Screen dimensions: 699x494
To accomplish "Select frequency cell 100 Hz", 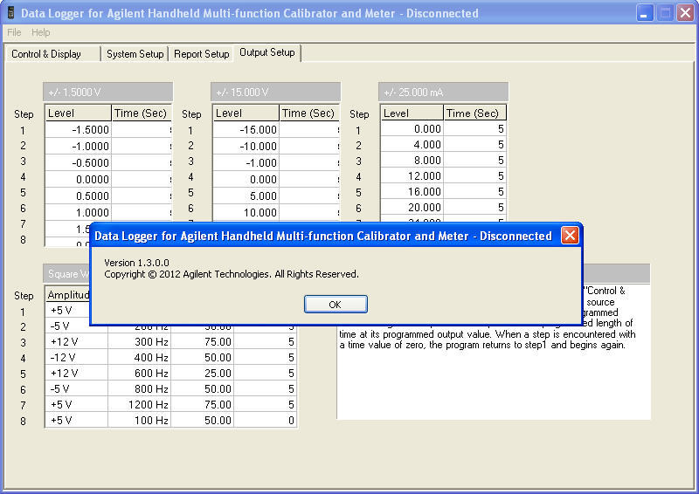I will [x=140, y=420].
